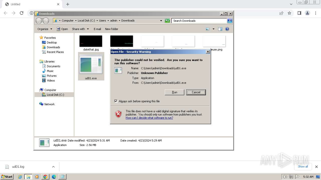Select the ud01.exe file thumbnail

(91, 66)
